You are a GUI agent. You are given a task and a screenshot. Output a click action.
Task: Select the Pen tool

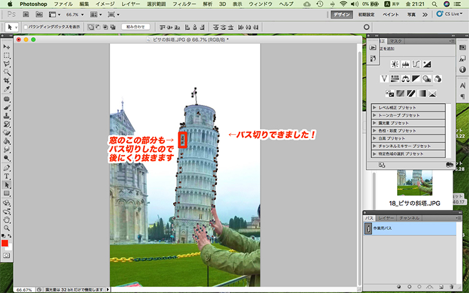7,167
